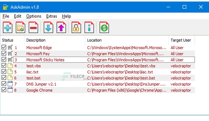Click row number 7 in the list
This screenshot has height=121, width=209.
15,84
